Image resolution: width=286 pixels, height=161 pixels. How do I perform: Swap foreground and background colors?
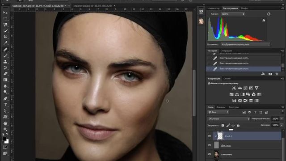[x=7, y=134]
